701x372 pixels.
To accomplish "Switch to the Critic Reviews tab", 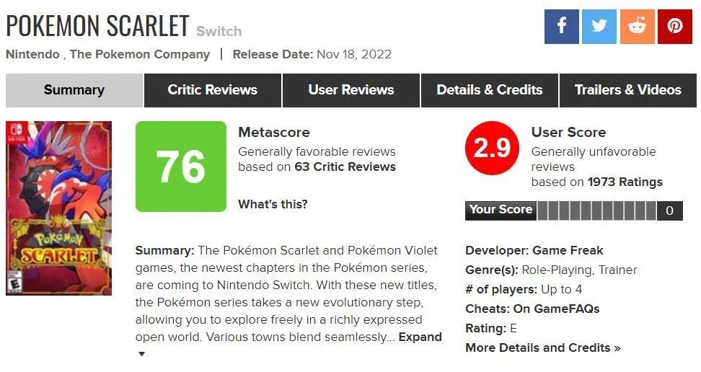I will [x=212, y=90].
